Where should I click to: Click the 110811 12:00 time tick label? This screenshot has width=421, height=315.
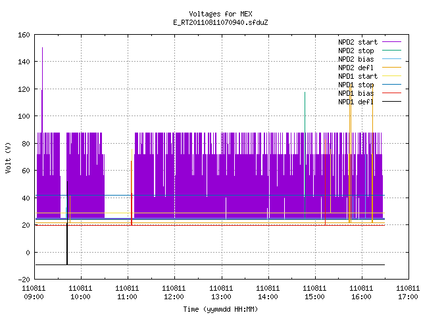(x=174, y=293)
